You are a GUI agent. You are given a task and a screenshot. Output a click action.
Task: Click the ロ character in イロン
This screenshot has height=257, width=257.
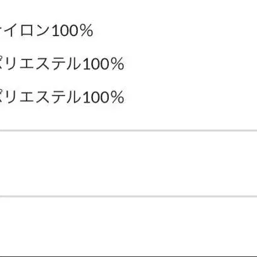28,31
